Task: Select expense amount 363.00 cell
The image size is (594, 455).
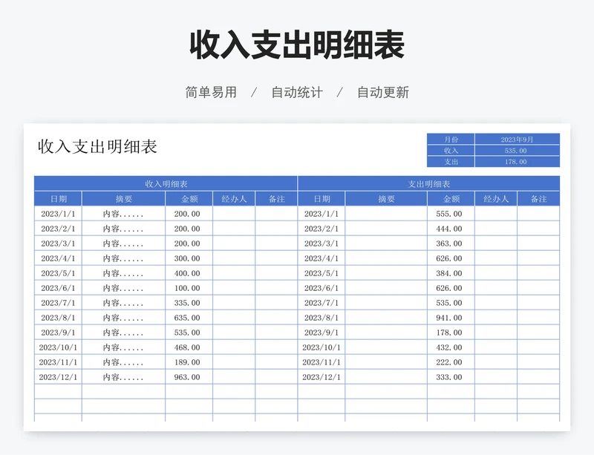Action: [451, 243]
